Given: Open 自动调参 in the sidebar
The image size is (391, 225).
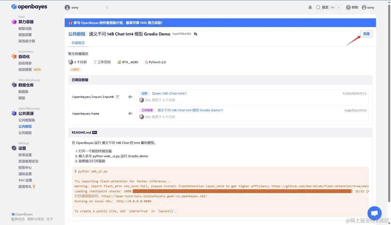Looking at the screenshot, I should tap(25, 63).
